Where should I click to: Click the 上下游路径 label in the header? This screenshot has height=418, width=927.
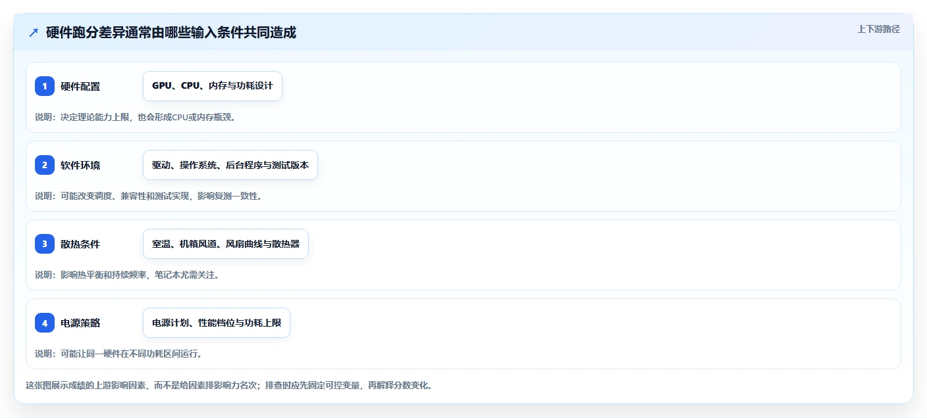[x=878, y=29]
